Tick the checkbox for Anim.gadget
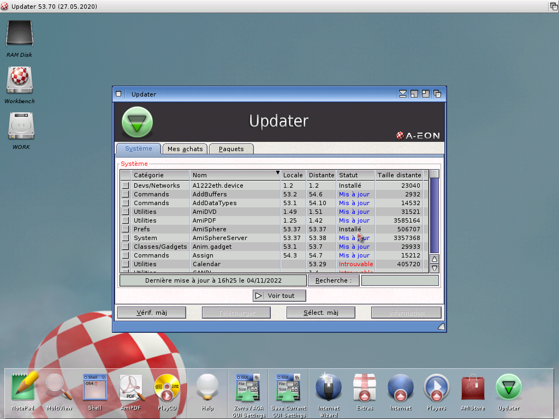 coord(126,247)
